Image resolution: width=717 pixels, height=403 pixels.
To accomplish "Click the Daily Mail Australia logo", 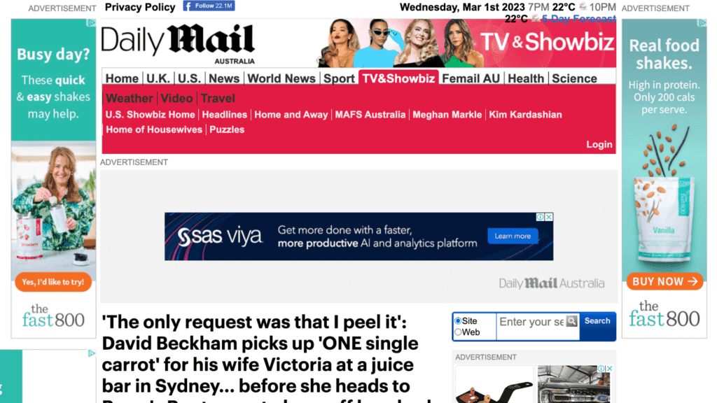I will tap(178, 44).
